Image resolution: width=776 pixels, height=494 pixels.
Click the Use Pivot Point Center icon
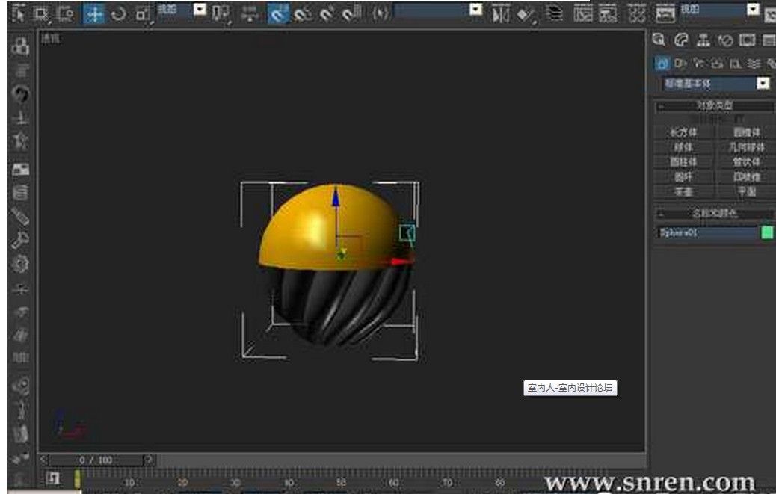tap(221, 14)
